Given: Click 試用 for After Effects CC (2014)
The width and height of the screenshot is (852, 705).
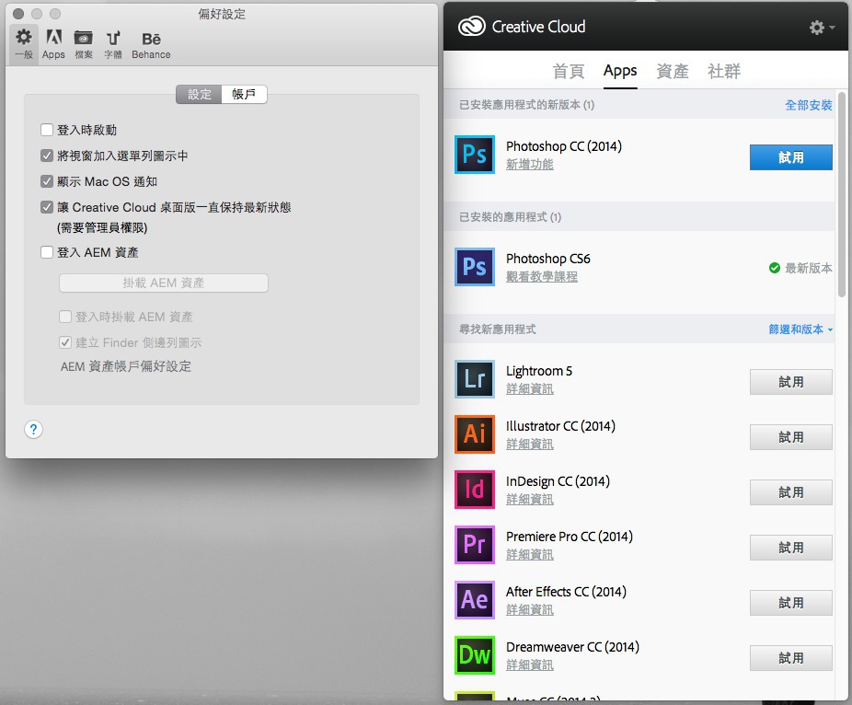Looking at the screenshot, I should [x=790, y=603].
